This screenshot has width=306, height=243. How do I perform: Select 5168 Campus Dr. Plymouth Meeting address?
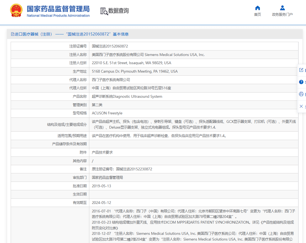[x=135, y=72]
